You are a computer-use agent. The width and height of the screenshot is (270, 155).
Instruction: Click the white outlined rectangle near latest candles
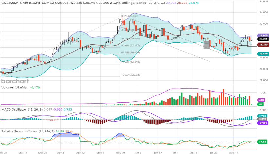[252, 44]
